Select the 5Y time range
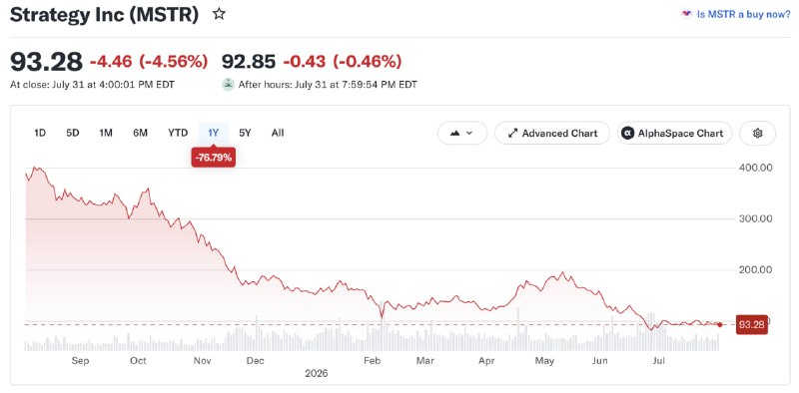The width and height of the screenshot is (799, 393). (x=245, y=133)
